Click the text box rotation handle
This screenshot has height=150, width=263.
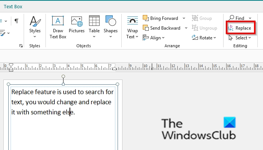63,76
